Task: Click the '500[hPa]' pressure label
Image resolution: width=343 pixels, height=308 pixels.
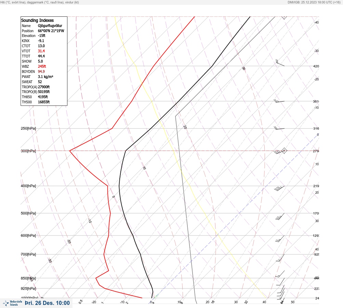Action: point(28,213)
